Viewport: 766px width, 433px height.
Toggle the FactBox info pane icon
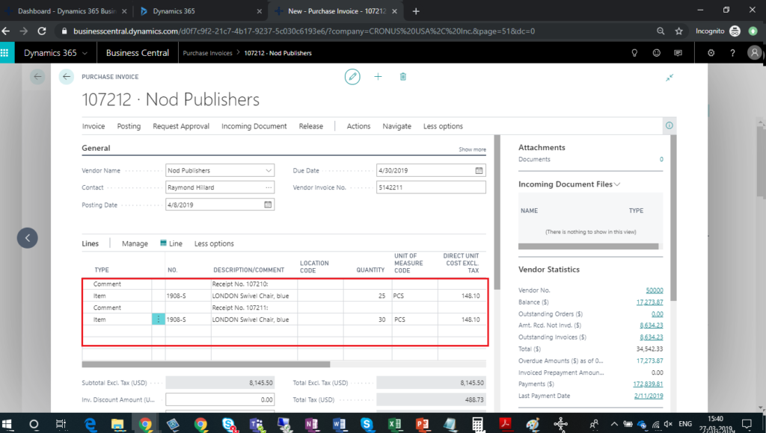(670, 126)
